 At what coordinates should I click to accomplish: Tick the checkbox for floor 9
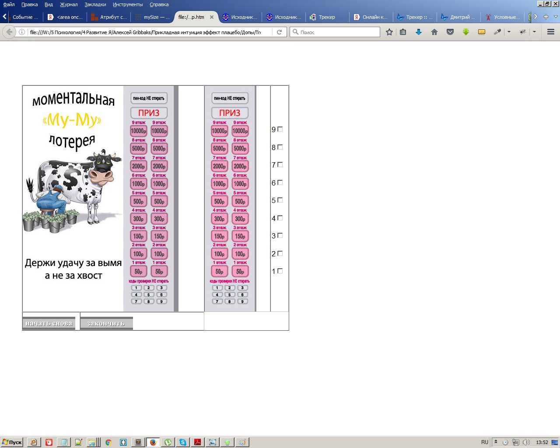[x=280, y=129]
